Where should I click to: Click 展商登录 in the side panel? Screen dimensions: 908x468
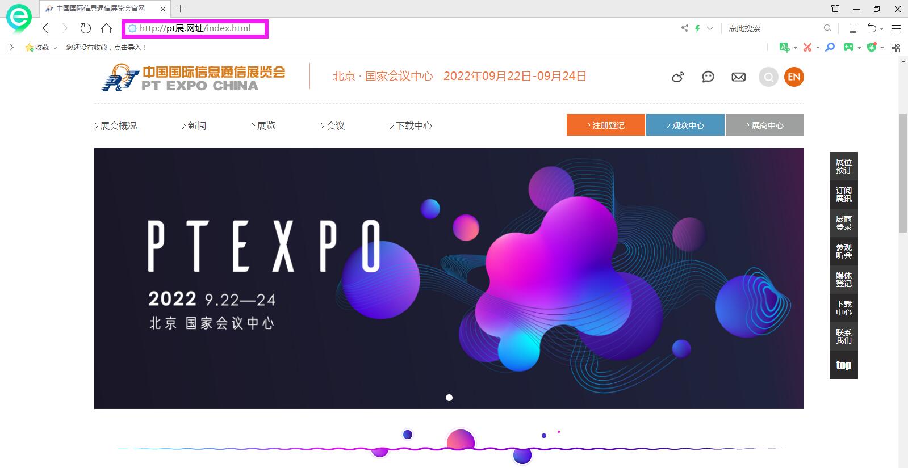pos(843,223)
